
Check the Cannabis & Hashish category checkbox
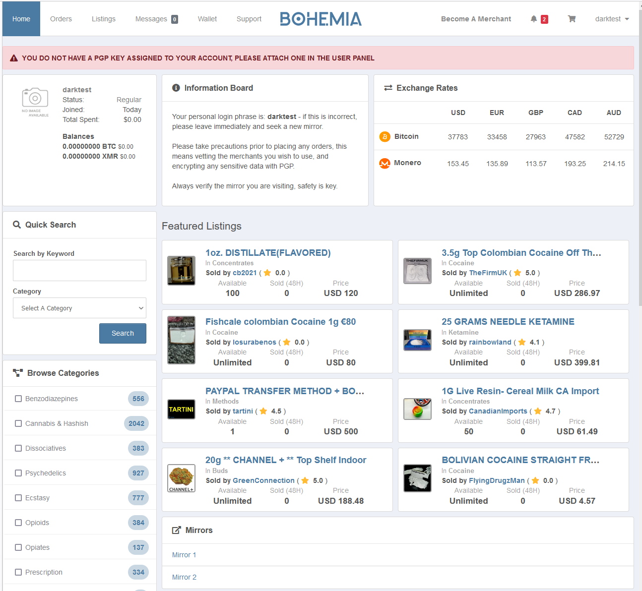click(18, 423)
